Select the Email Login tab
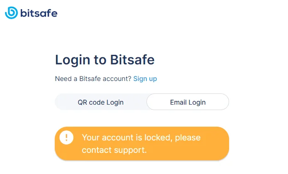The height and width of the screenshot is (174, 288). point(188,102)
